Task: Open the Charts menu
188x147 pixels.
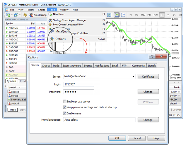Action: [x=41, y=10]
